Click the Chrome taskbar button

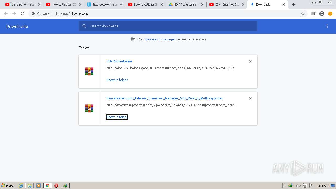coord(47,186)
